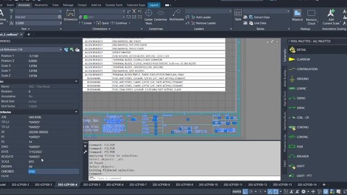This screenshot has width=347, height=195.
Task: Select the CONTNO palette tool
Action: click(x=299, y=127)
